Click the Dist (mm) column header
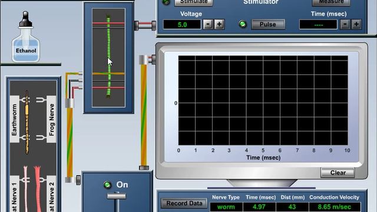Viewport: 377px width, 212px height. pos(293,197)
